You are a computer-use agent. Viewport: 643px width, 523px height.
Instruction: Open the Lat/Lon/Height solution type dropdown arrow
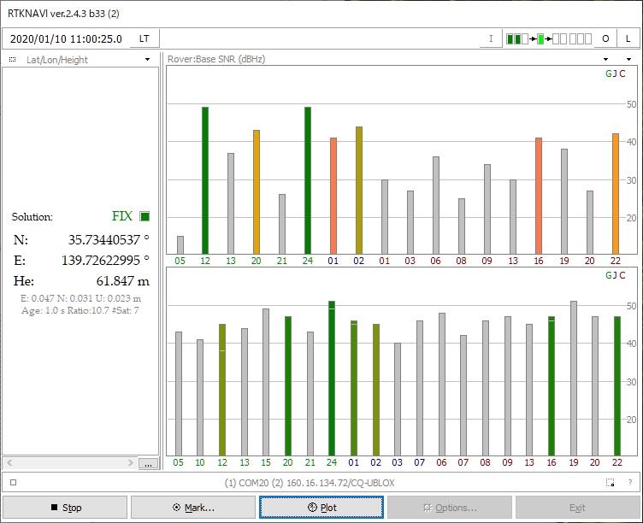[148, 60]
